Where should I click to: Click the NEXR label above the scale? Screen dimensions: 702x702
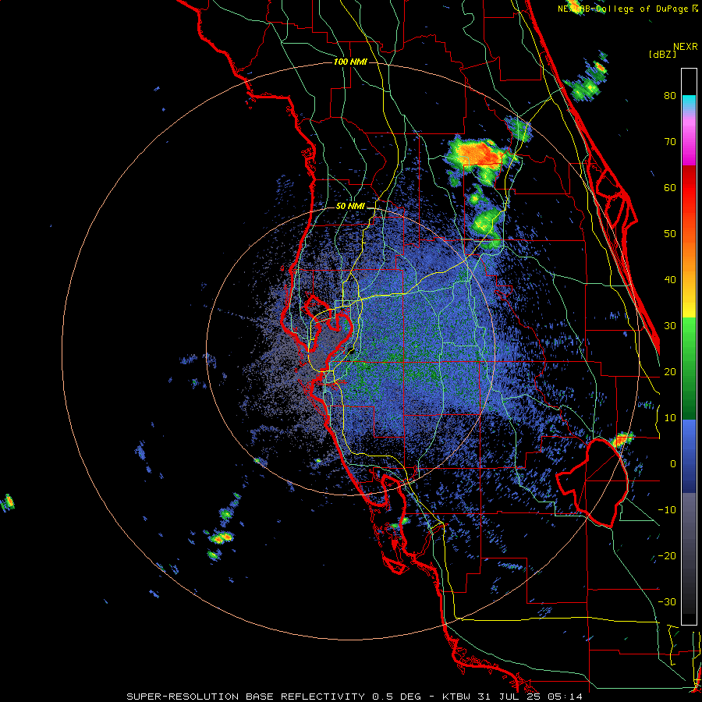[686, 47]
